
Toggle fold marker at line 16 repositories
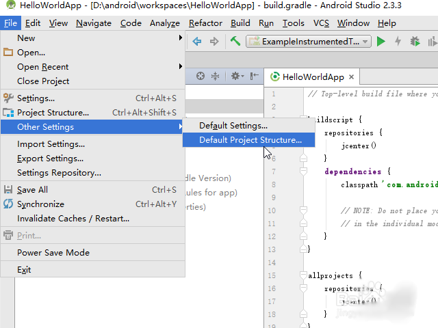(x=303, y=288)
